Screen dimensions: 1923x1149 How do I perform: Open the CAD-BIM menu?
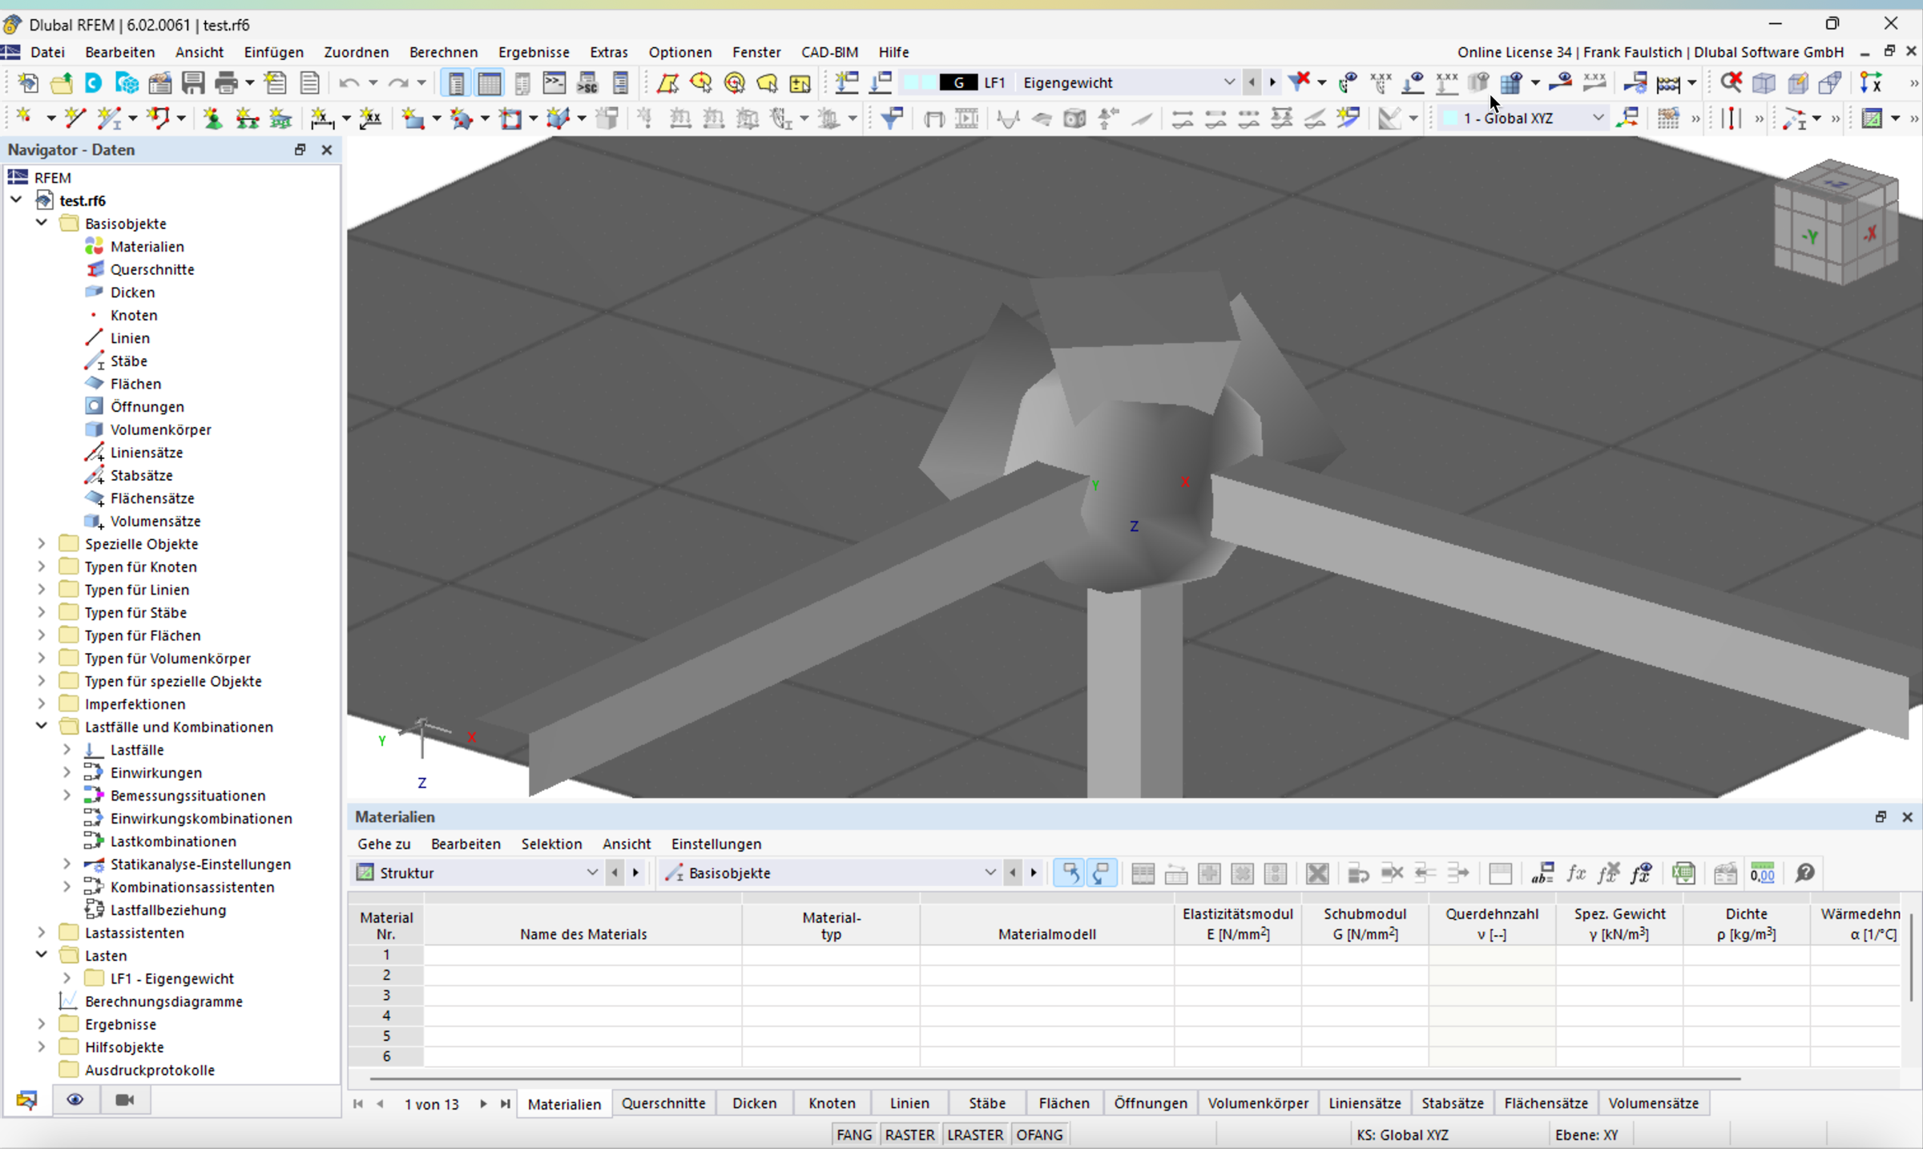pos(829,52)
